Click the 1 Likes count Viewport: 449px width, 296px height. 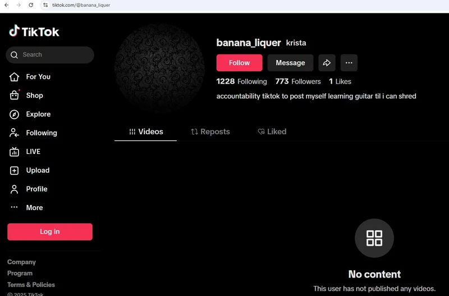340,81
